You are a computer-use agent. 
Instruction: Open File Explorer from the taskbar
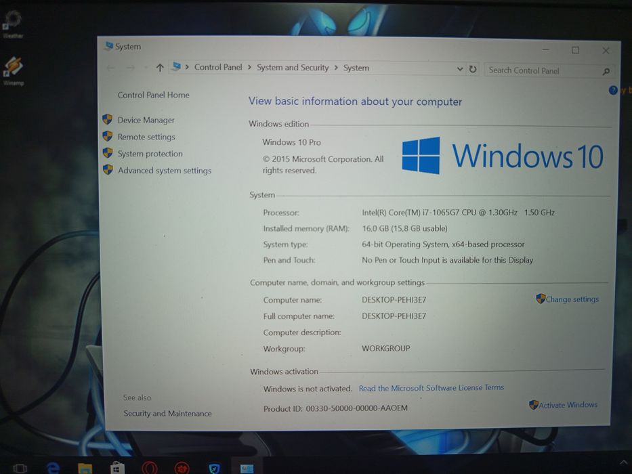click(x=85, y=469)
